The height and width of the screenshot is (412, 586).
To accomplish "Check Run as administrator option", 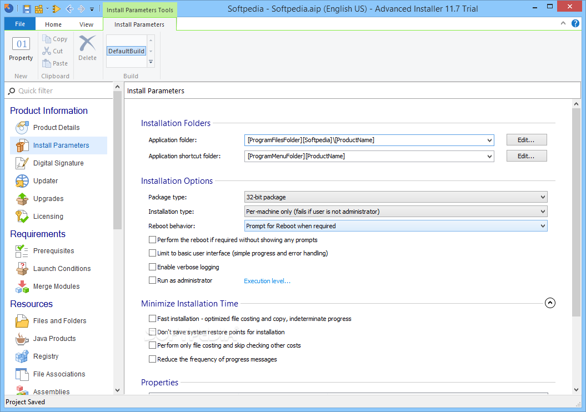I will (x=153, y=280).
